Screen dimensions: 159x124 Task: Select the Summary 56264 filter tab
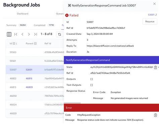[x=16, y=25]
